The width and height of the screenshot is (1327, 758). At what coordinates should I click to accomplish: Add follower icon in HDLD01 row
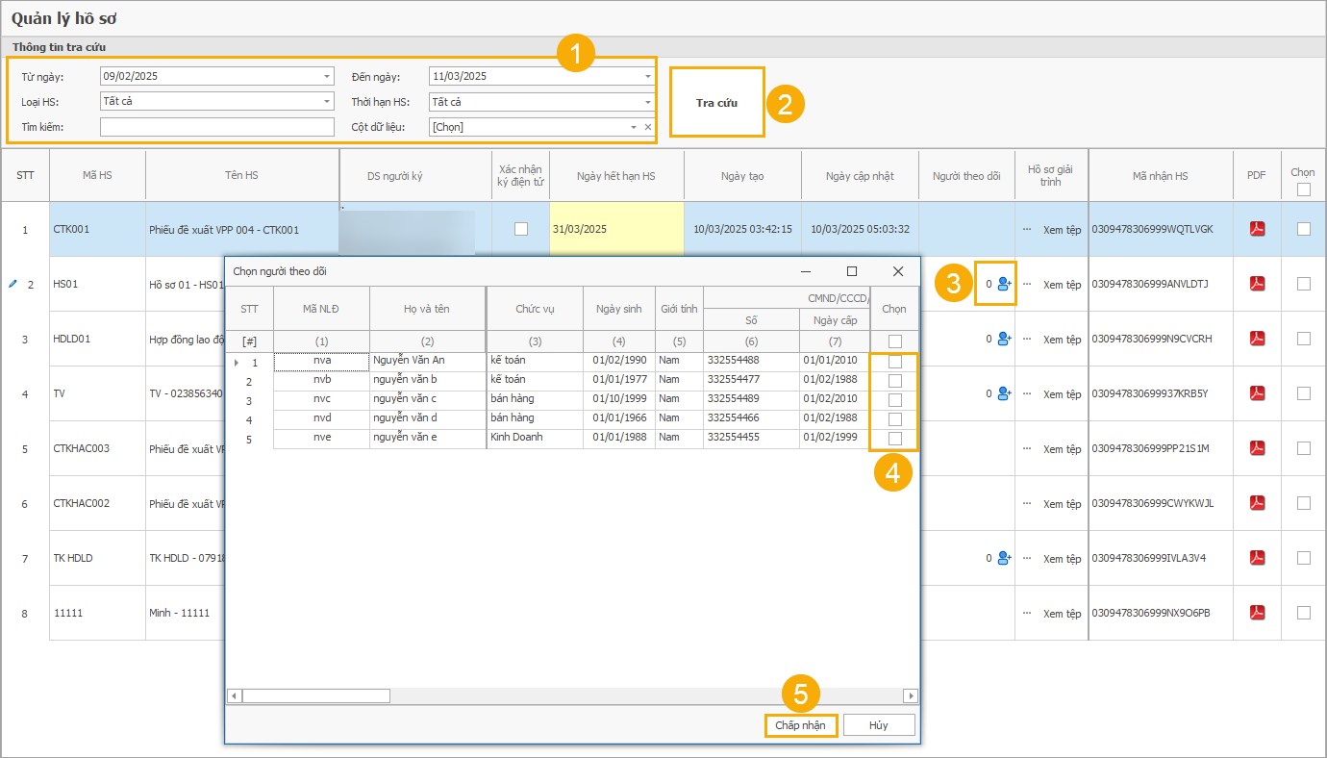click(1004, 339)
